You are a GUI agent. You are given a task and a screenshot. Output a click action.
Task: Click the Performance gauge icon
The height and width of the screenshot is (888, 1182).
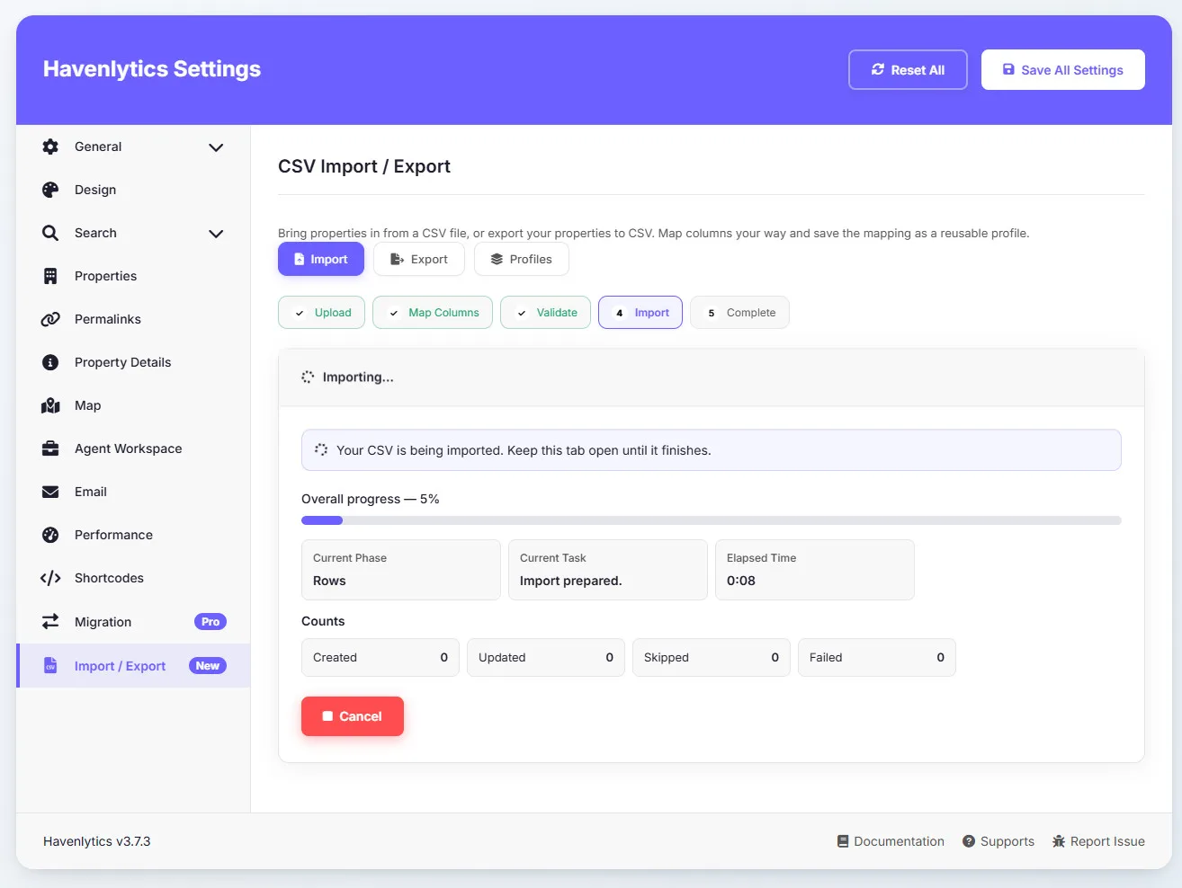50,535
